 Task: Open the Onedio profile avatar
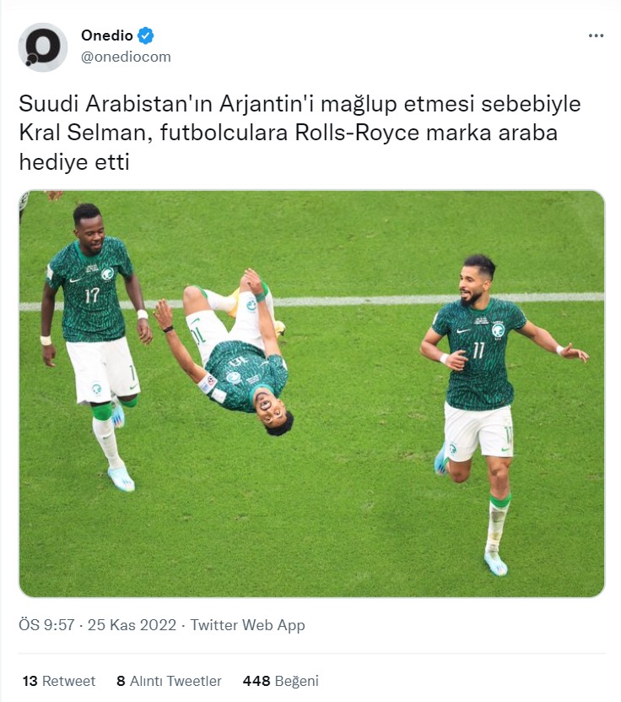tap(43, 47)
